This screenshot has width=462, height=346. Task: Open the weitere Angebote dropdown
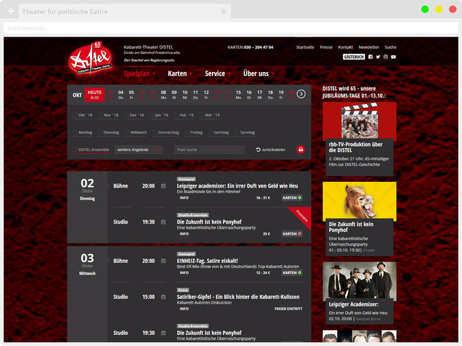[139, 149]
